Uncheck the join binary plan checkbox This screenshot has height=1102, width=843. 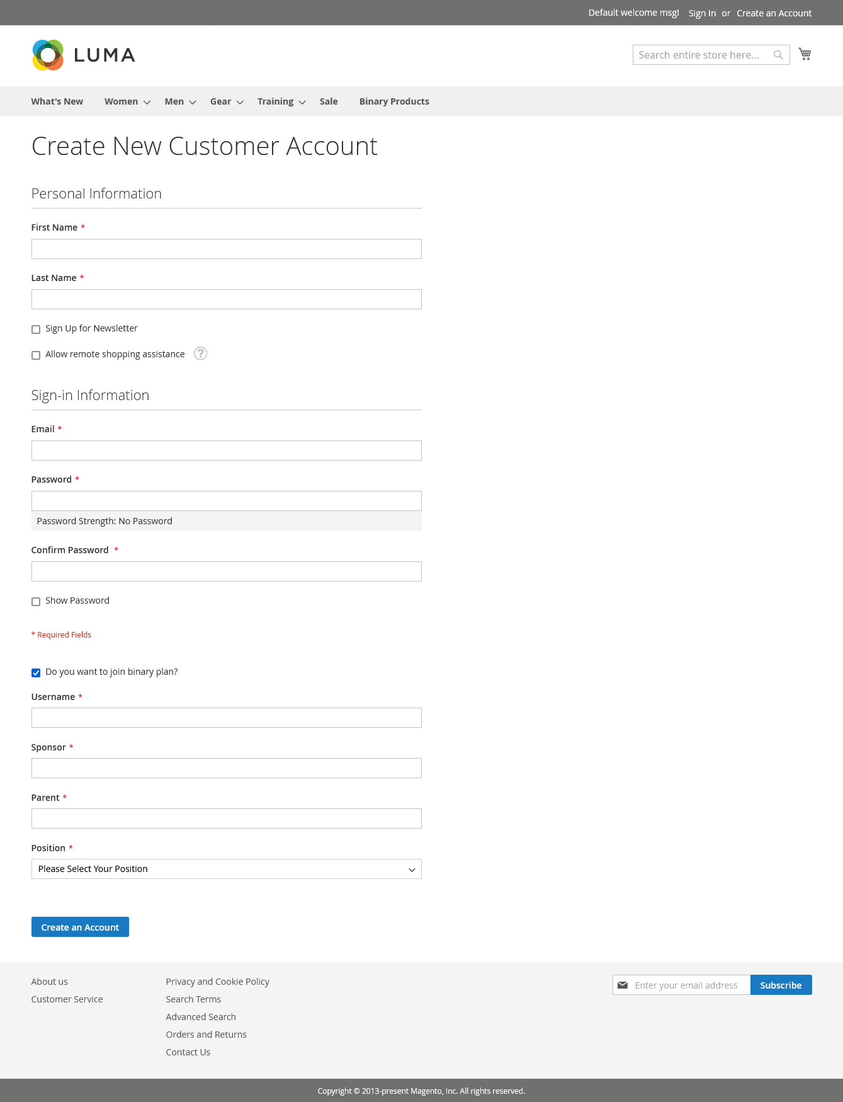point(36,672)
